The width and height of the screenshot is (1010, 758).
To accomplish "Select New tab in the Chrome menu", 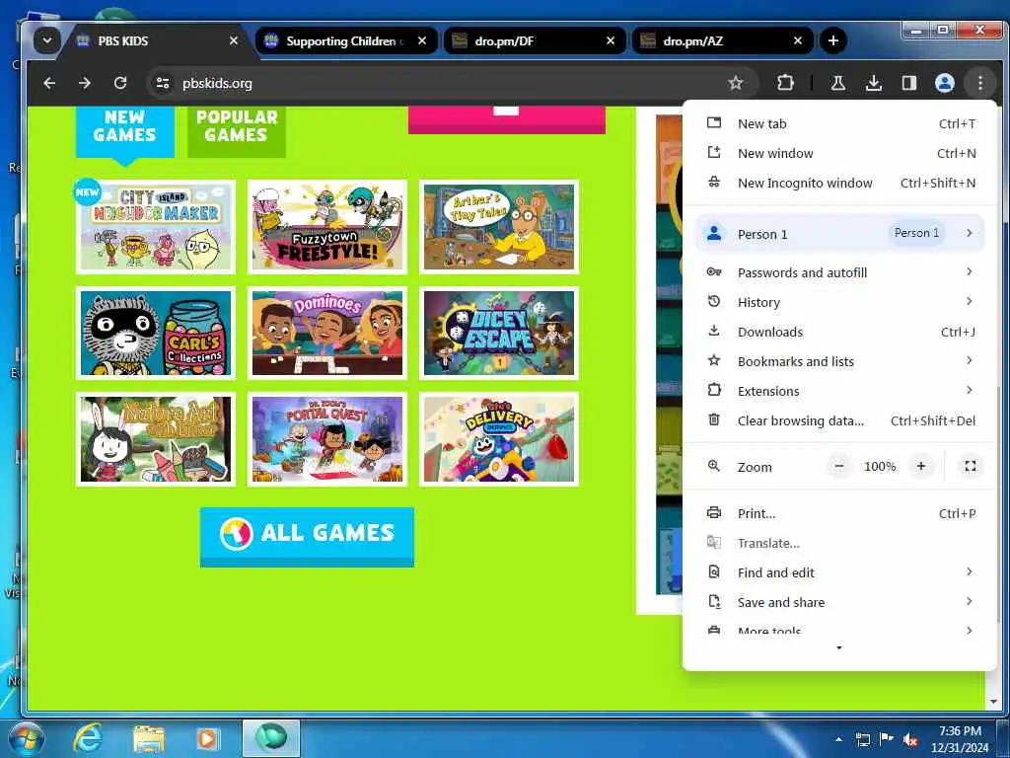I will pos(840,123).
